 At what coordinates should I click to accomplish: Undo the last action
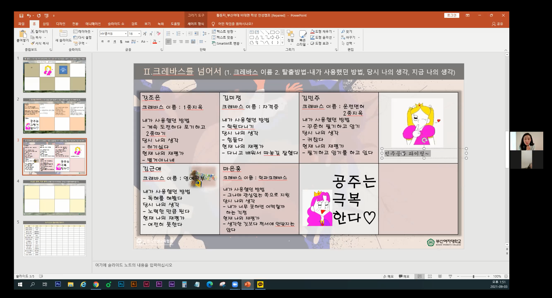pyautogui.click(x=29, y=15)
